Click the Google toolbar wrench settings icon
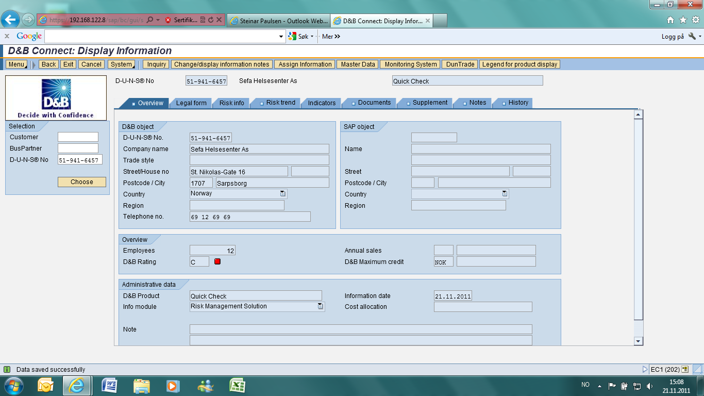Screen dimensions: 704x396 click(692, 36)
